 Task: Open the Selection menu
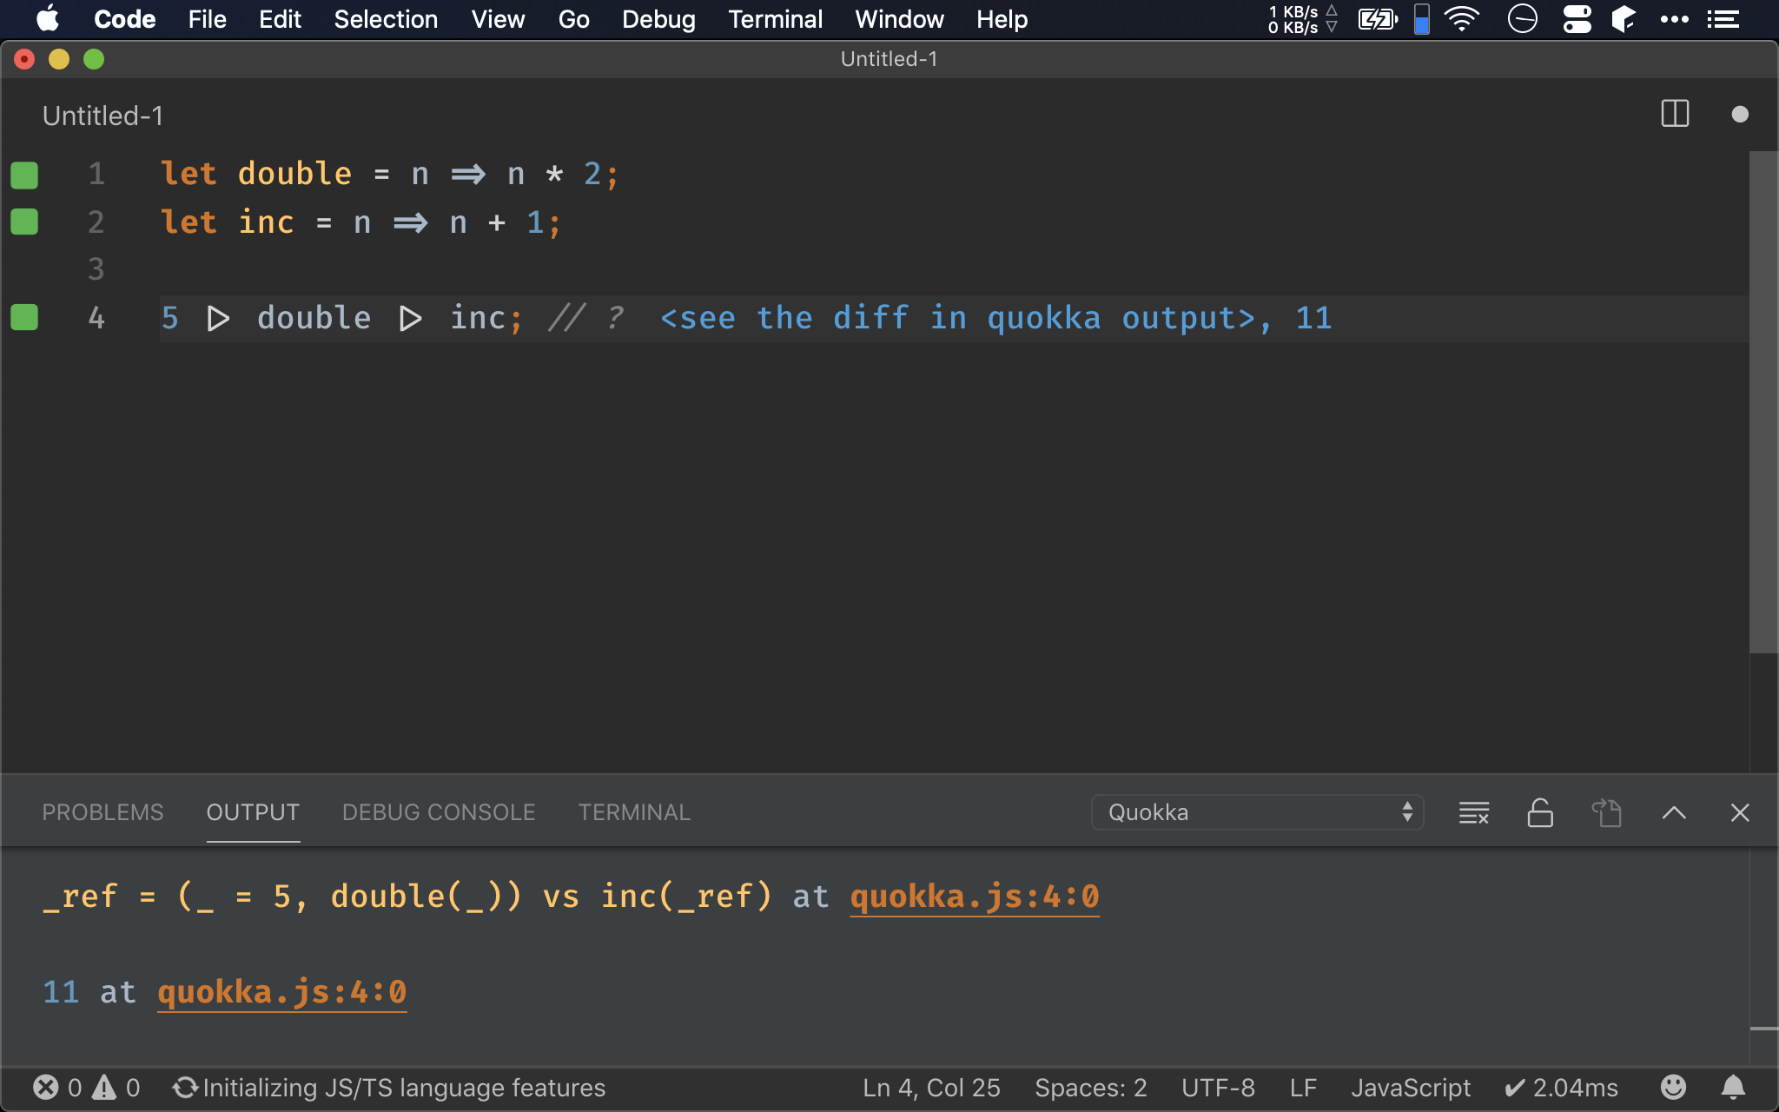click(x=386, y=19)
